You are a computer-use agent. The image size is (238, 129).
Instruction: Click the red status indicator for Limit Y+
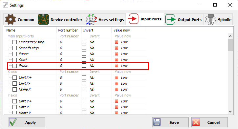(x=116, y=101)
